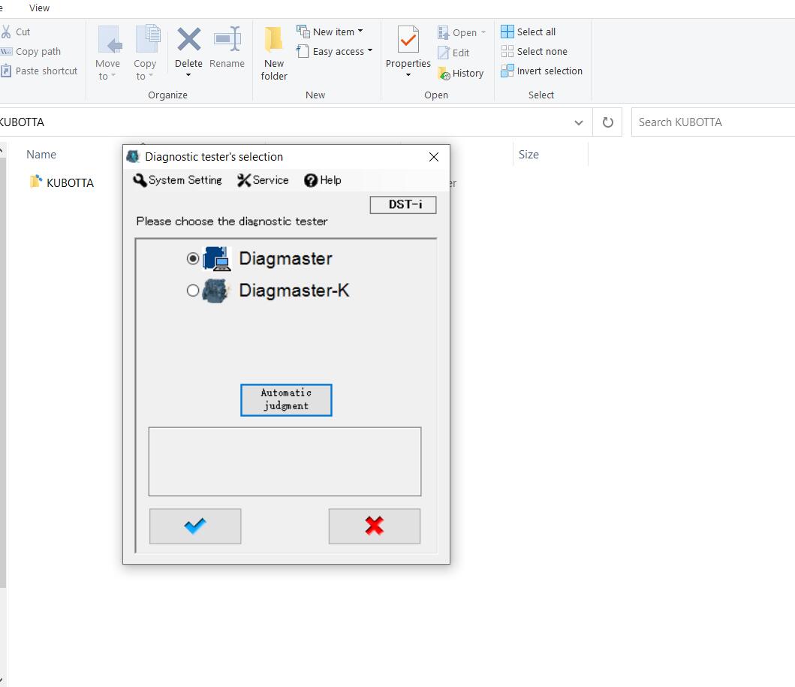This screenshot has width=795, height=687.
Task: Create a New folder from ribbon
Action: (x=274, y=53)
